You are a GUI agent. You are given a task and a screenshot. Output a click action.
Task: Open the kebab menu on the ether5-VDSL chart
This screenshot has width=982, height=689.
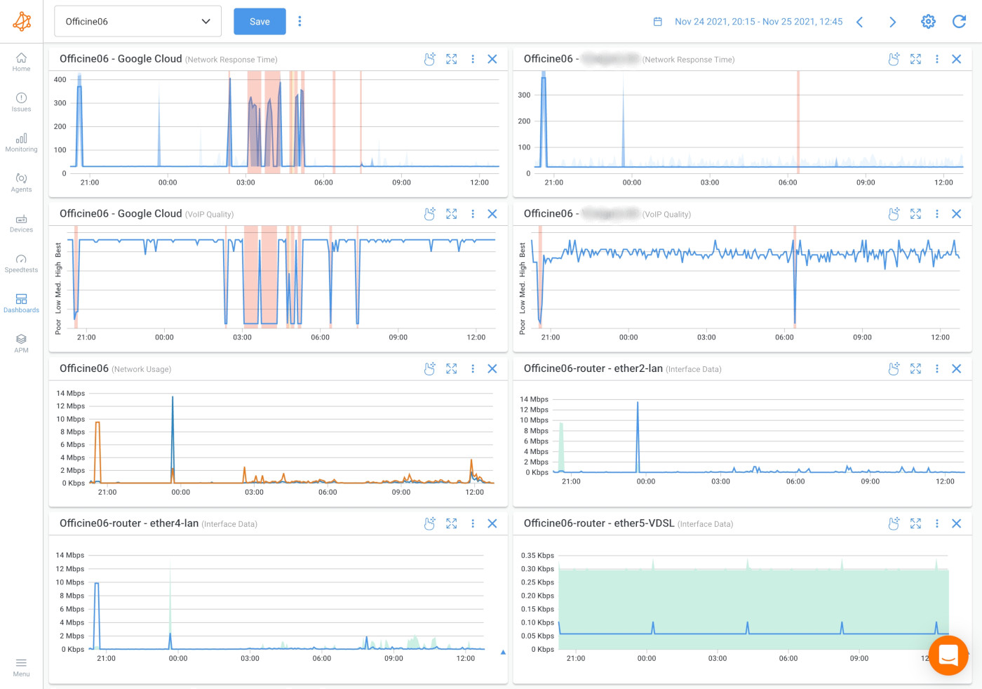(x=937, y=523)
